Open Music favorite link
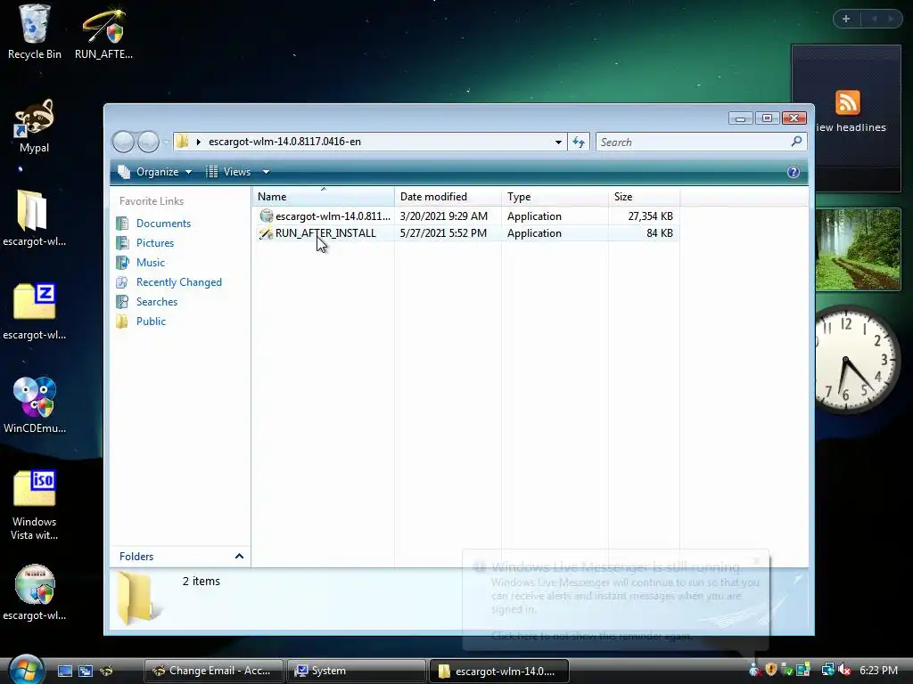 pyautogui.click(x=150, y=263)
